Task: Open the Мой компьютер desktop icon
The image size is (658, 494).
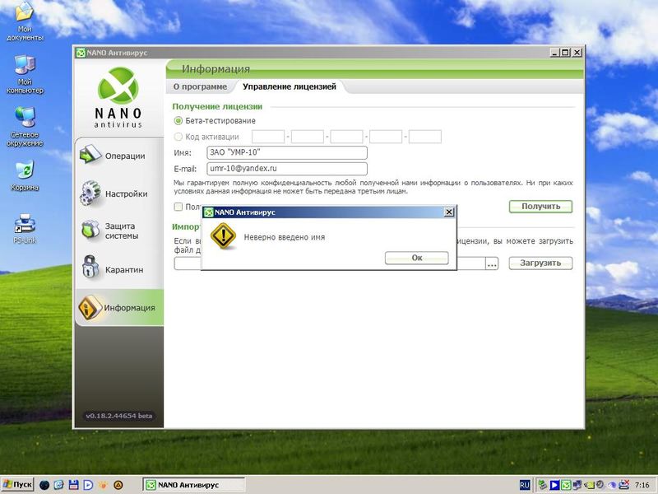Action: tap(25, 74)
